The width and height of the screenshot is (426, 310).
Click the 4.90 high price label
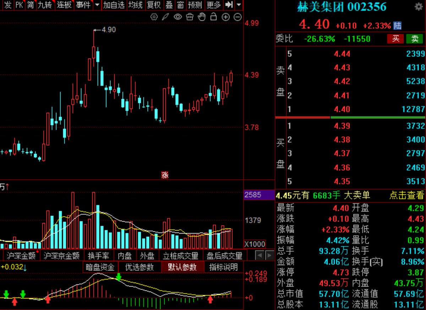109,30
